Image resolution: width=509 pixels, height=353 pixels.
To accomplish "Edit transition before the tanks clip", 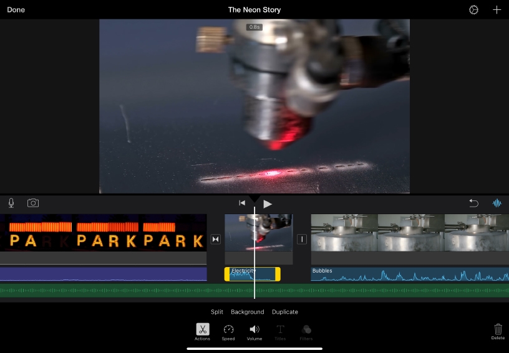I will point(302,239).
